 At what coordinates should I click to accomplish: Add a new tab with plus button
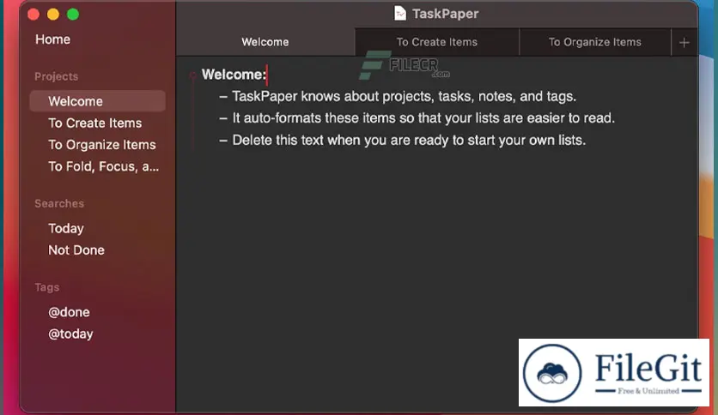tap(685, 43)
